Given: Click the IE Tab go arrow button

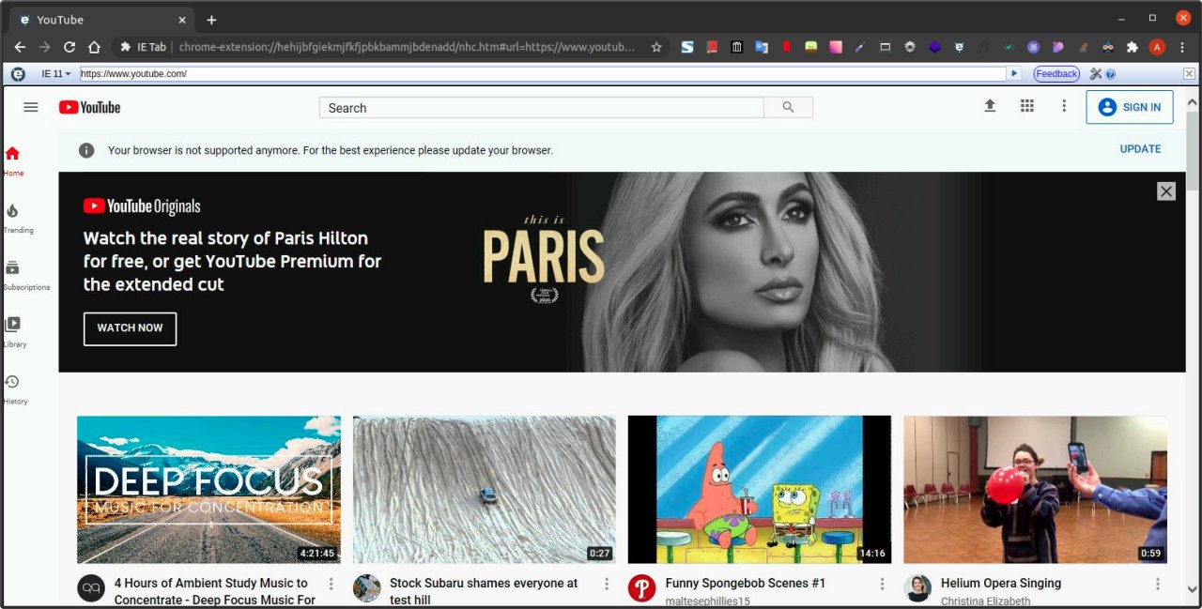Looking at the screenshot, I should point(1014,73).
